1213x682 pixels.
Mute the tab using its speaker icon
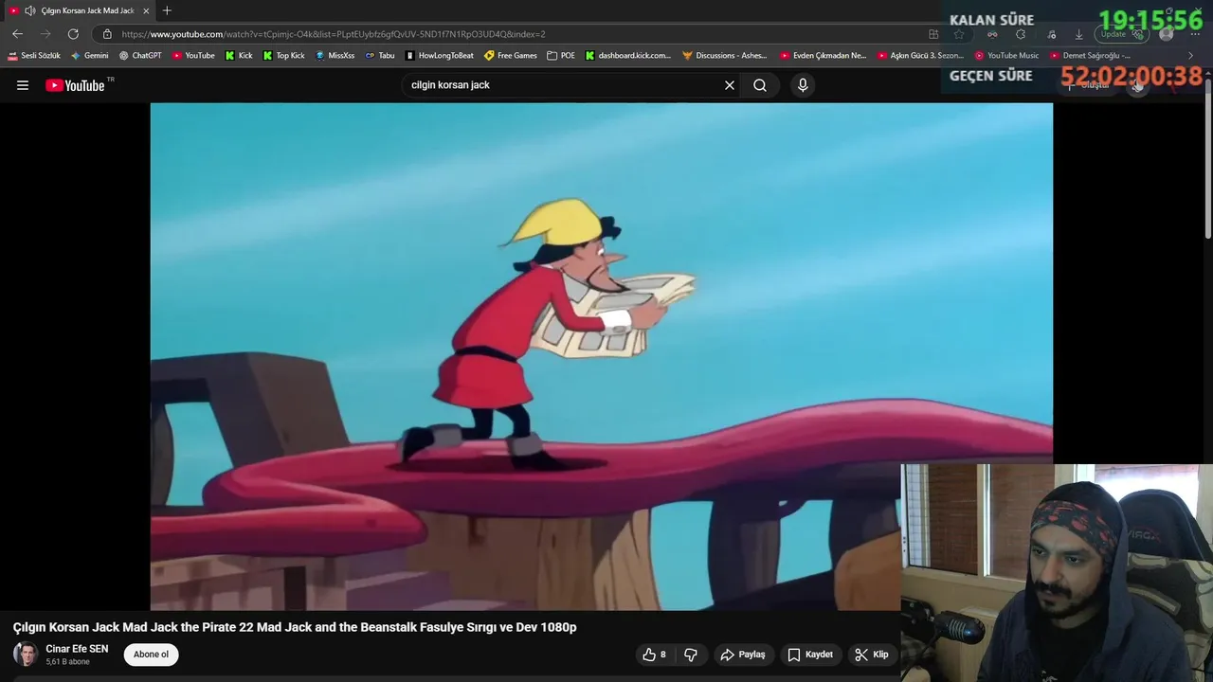click(x=29, y=10)
